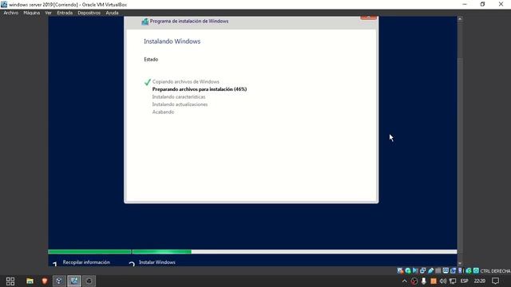Click the VM view vertical scrollbar track
This screenshot has height=287, width=511.
460,141
